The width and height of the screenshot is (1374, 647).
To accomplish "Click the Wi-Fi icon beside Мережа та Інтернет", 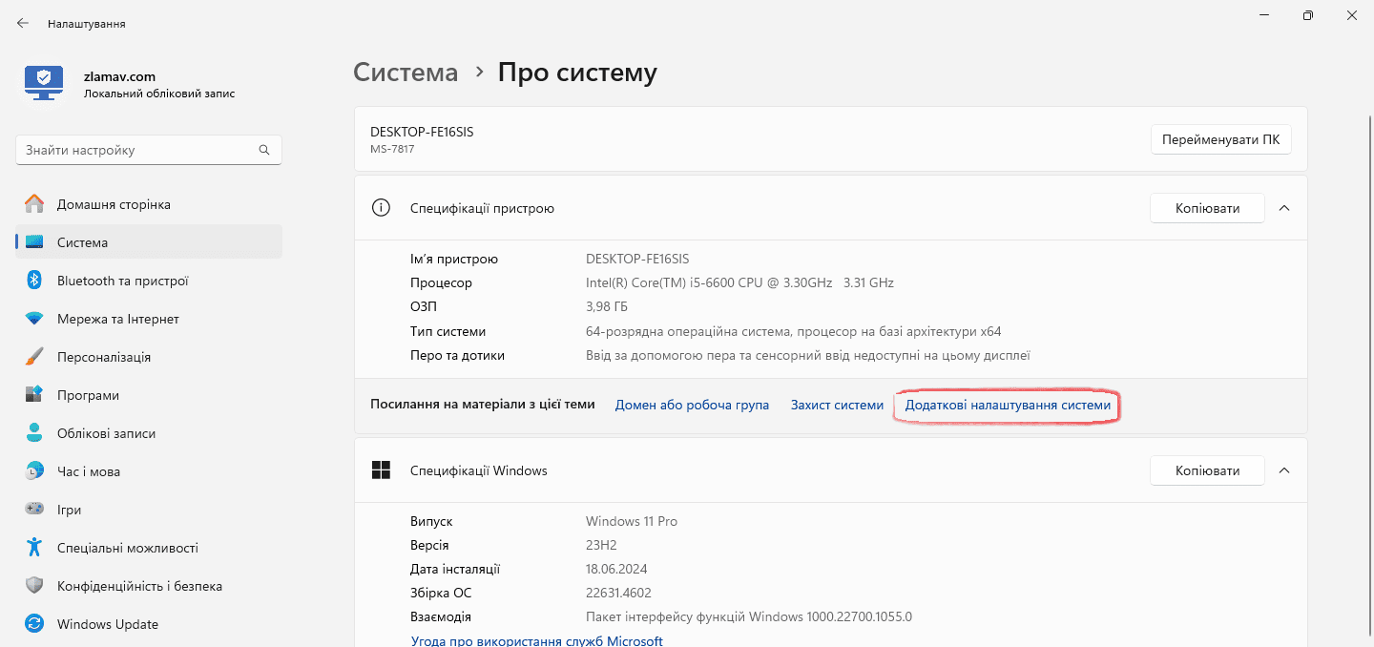I will (34, 319).
